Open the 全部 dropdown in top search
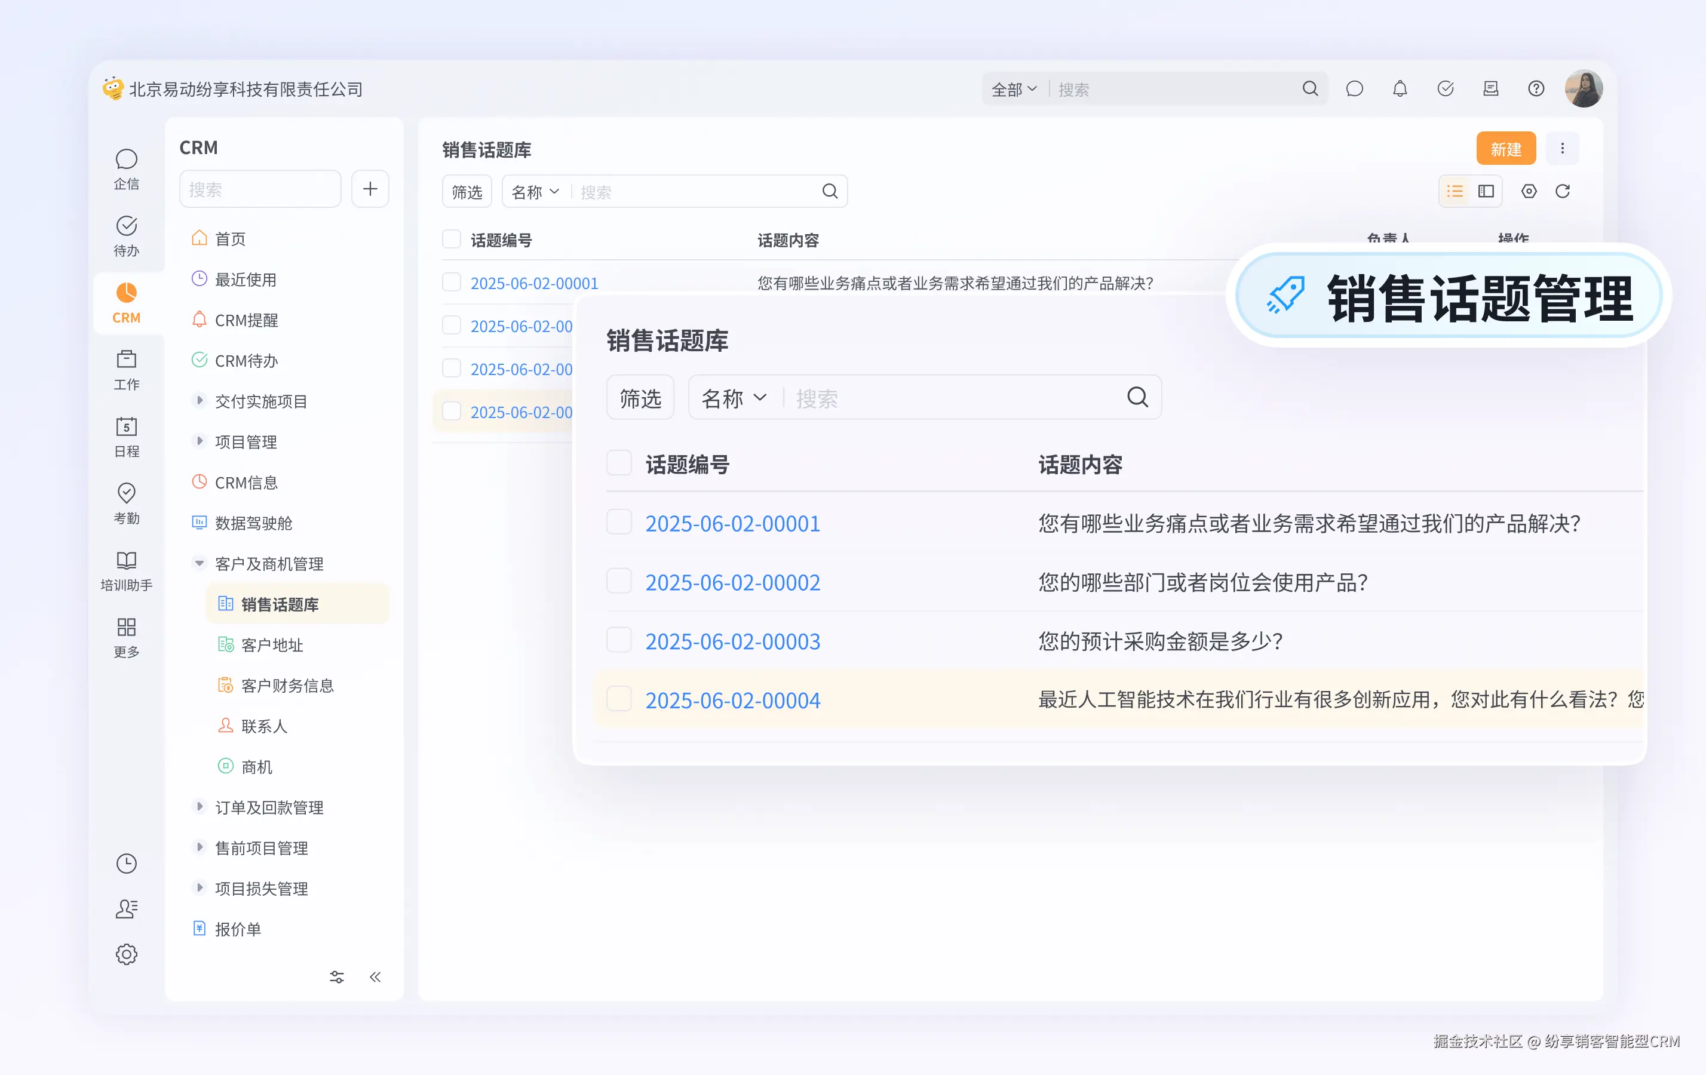1706x1075 pixels. point(1013,89)
